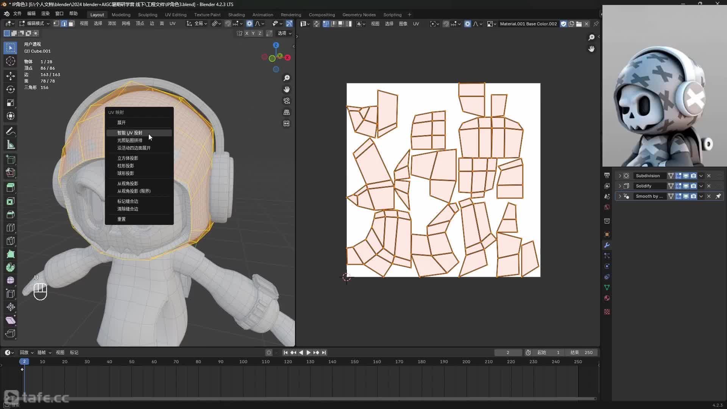Pick the Scale tool
The height and width of the screenshot is (409, 727).
11,103
